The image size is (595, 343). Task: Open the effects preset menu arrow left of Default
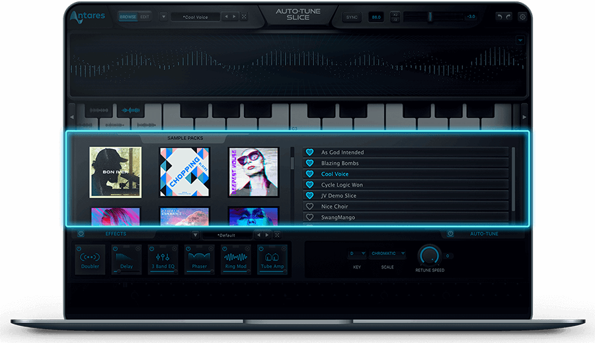(195, 235)
